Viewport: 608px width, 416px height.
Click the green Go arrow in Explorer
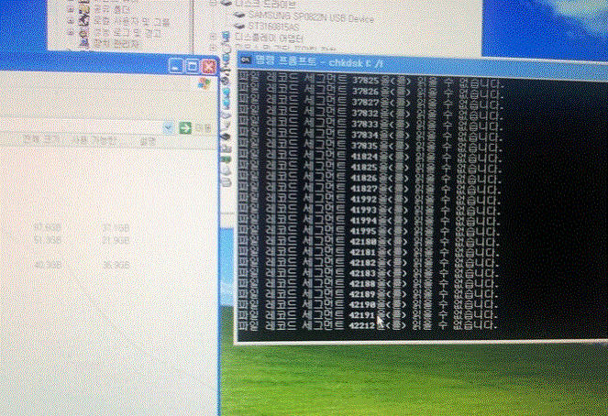185,127
